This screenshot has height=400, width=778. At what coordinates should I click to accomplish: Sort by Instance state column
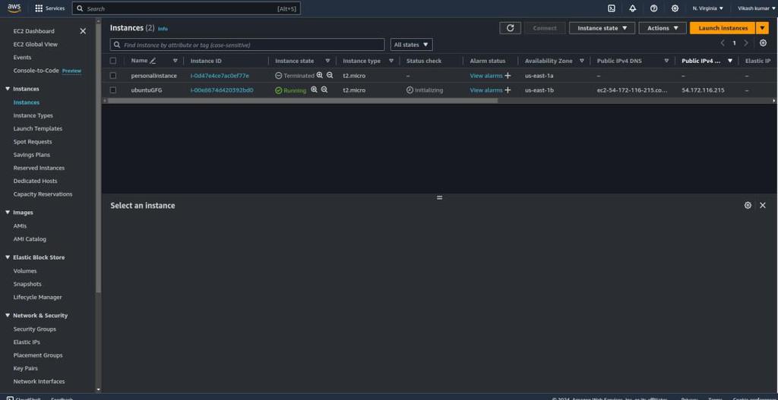tap(327, 61)
